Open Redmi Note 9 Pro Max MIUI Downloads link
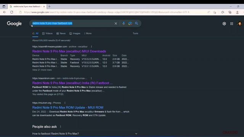This screenshot has height=137, width=244. tap(69, 51)
